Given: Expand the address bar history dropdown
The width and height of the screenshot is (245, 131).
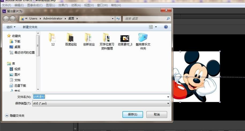Looking at the screenshot, I should click(113, 18).
